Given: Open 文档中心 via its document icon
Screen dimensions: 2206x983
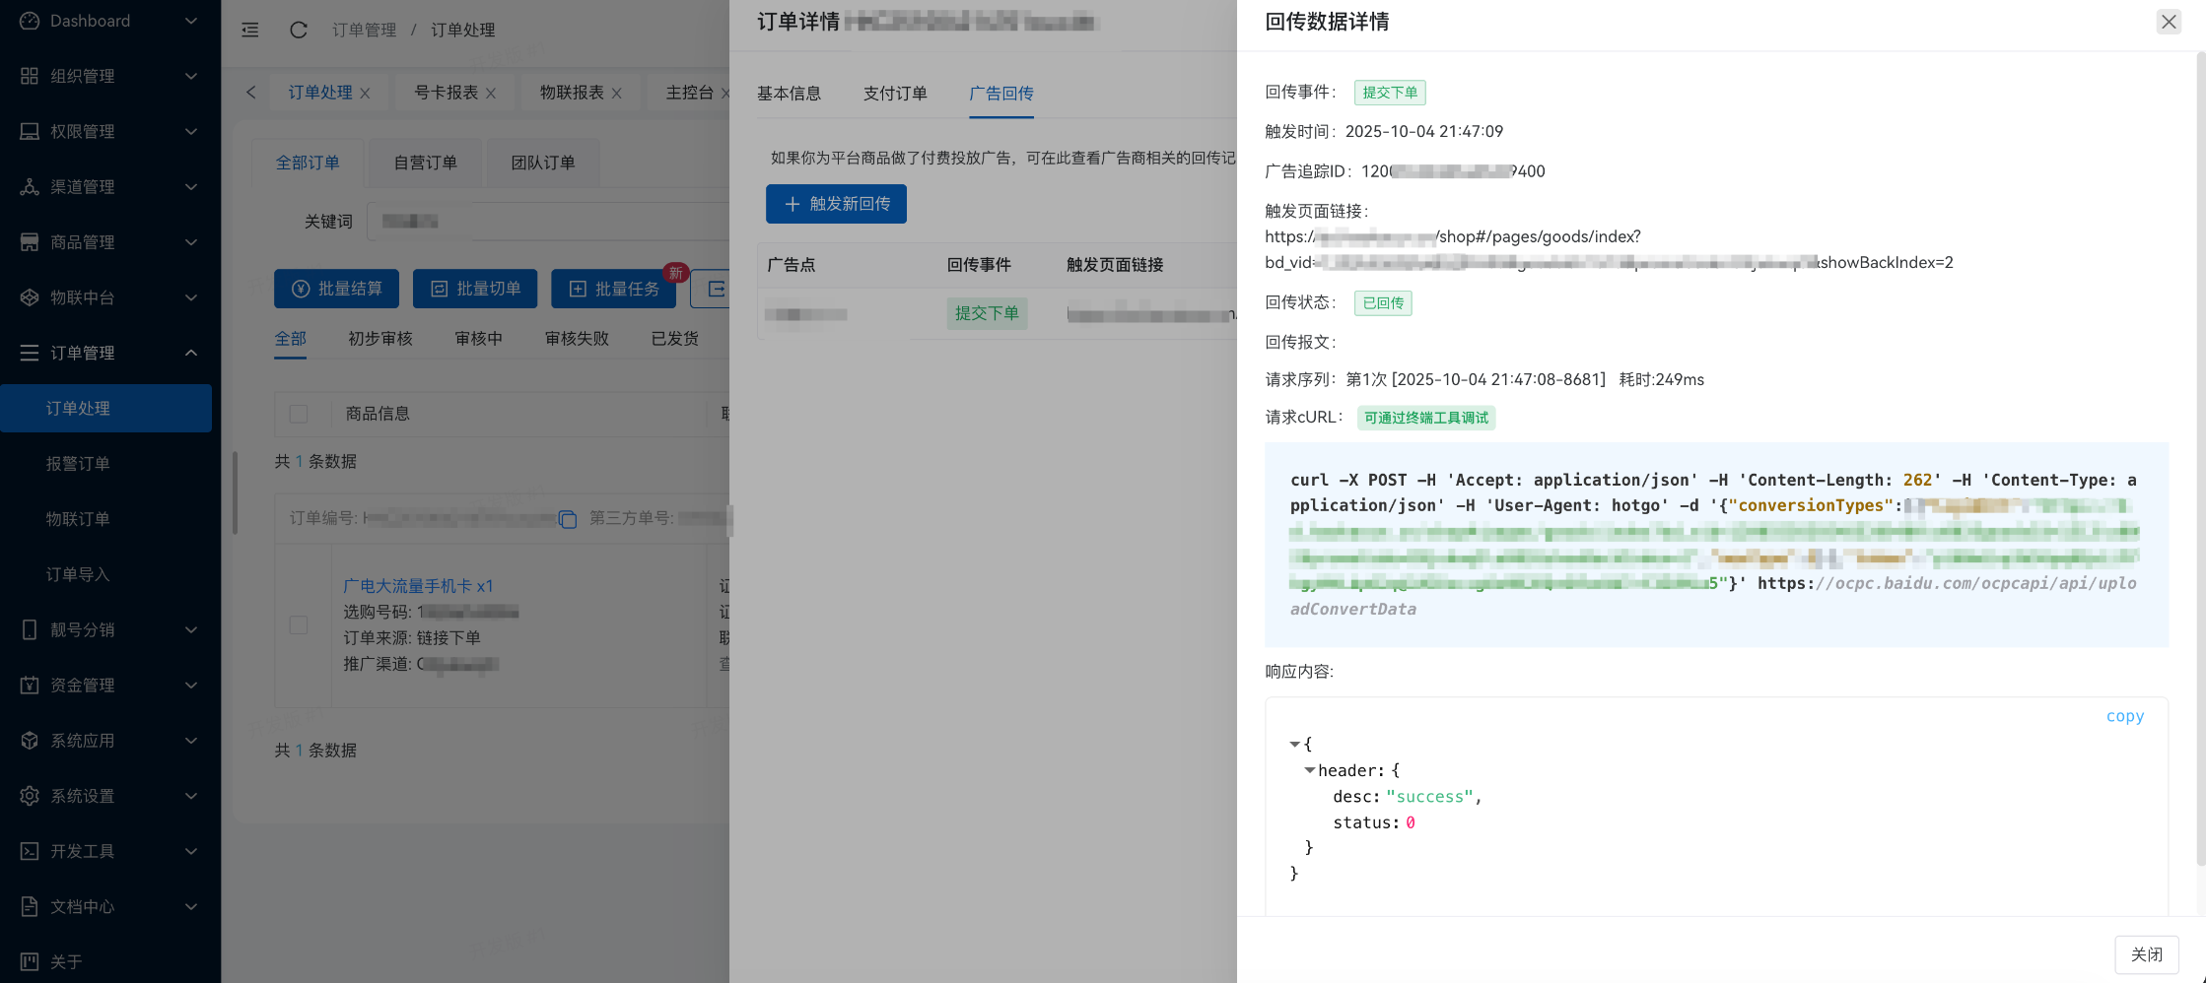Looking at the screenshot, I should click(x=29, y=906).
